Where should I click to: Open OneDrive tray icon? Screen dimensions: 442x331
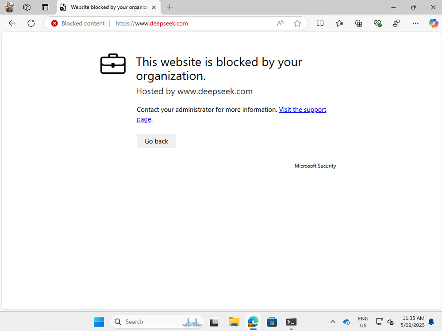(x=346, y=322)
